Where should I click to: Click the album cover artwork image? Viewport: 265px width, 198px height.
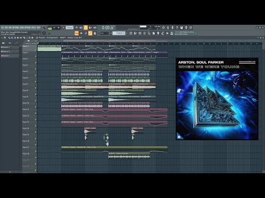click(x=217, y=99)
